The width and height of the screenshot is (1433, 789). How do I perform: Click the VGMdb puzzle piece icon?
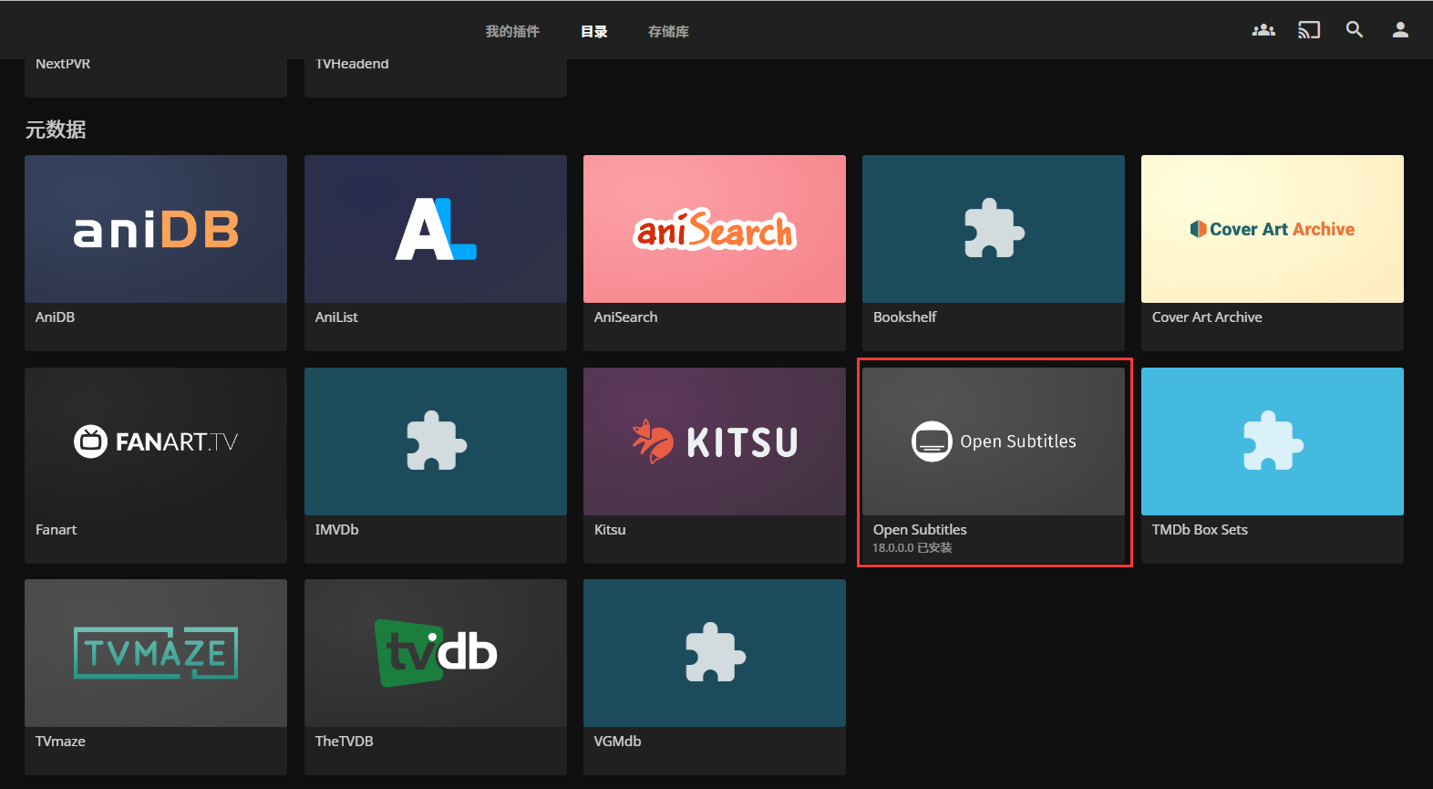[x=715, y=653]
